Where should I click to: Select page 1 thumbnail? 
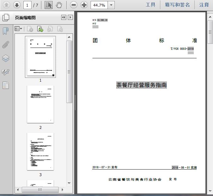click(40, 57)
